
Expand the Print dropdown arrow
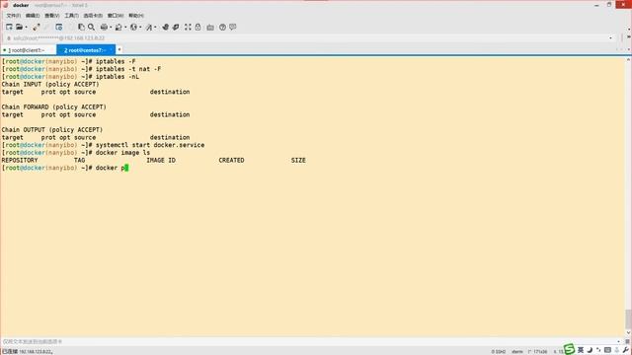111,28
